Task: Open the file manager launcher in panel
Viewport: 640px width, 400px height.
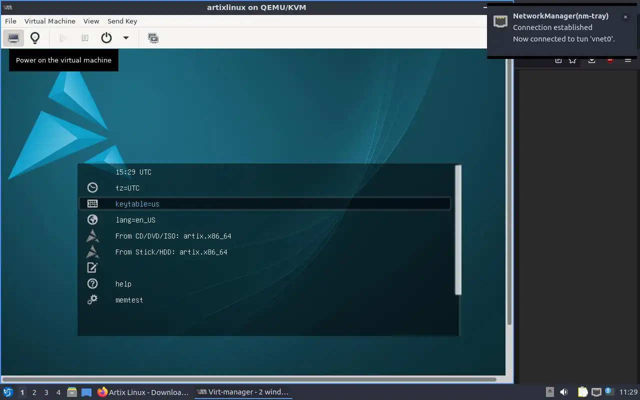Action: click(72, 392)
